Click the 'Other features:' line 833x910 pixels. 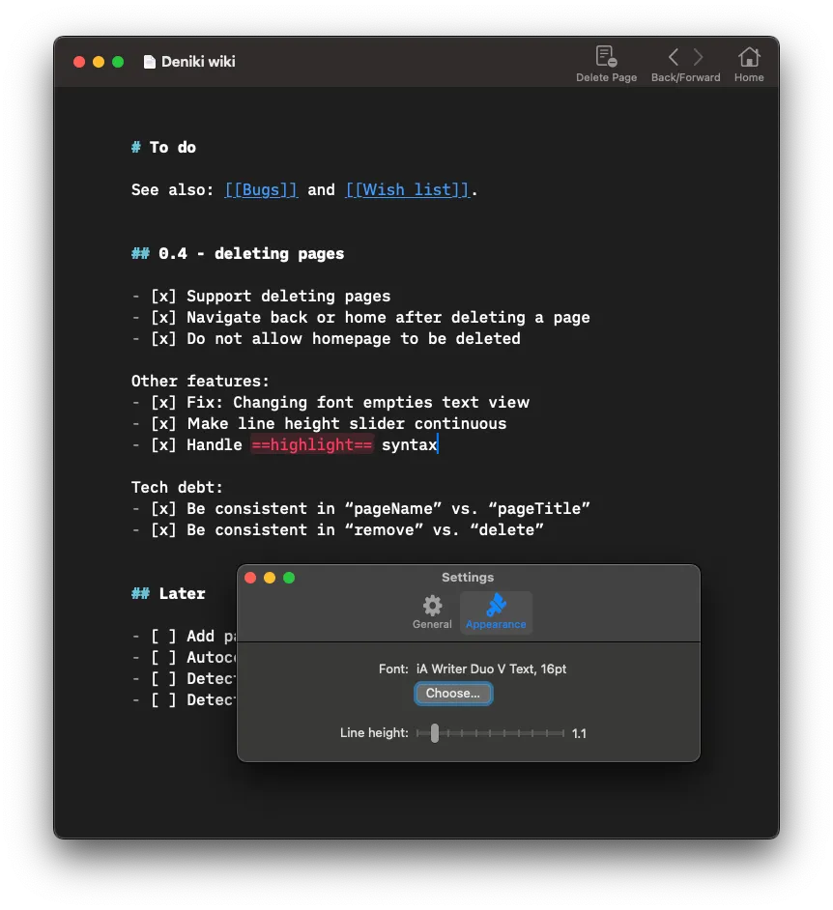(200, 382)
